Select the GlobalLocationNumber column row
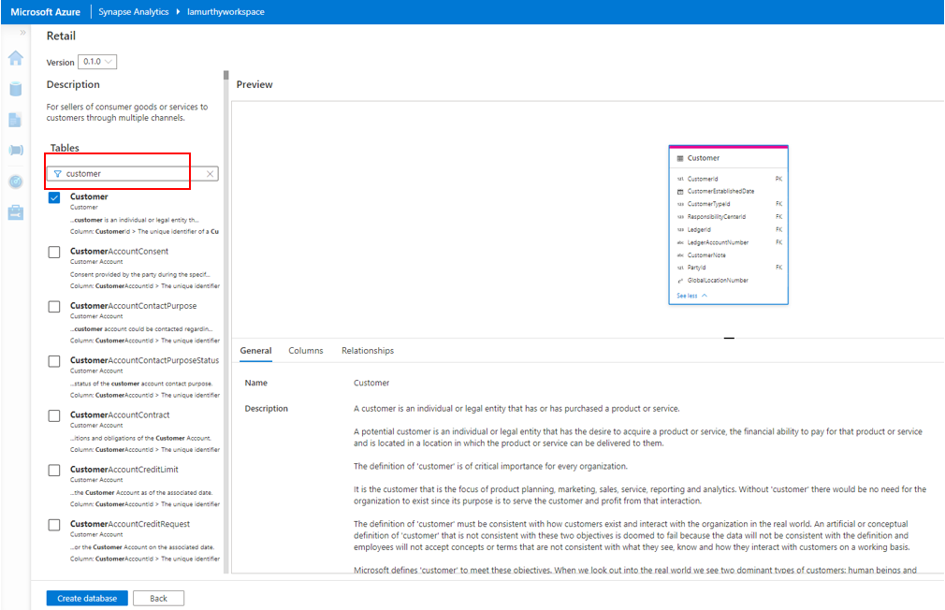945x610 pixels. click(728, 281)
